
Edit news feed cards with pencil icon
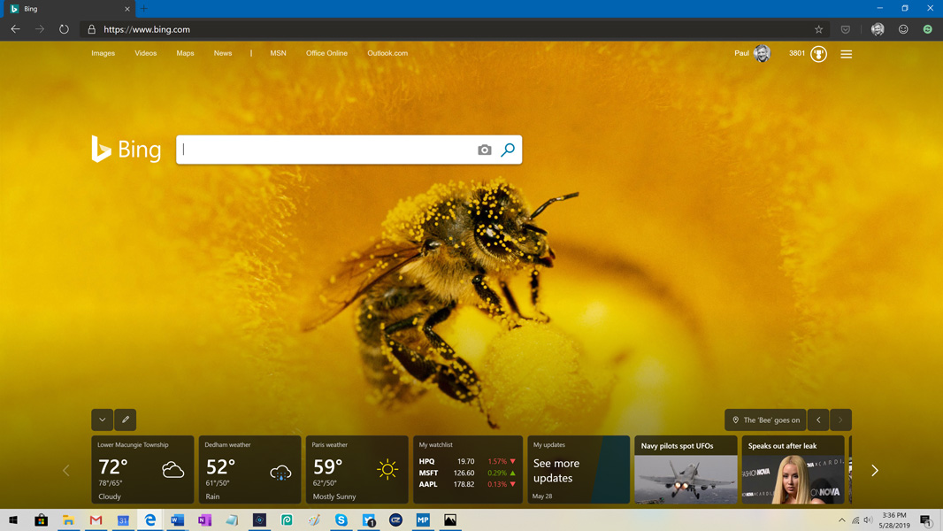tap(126, 419)
